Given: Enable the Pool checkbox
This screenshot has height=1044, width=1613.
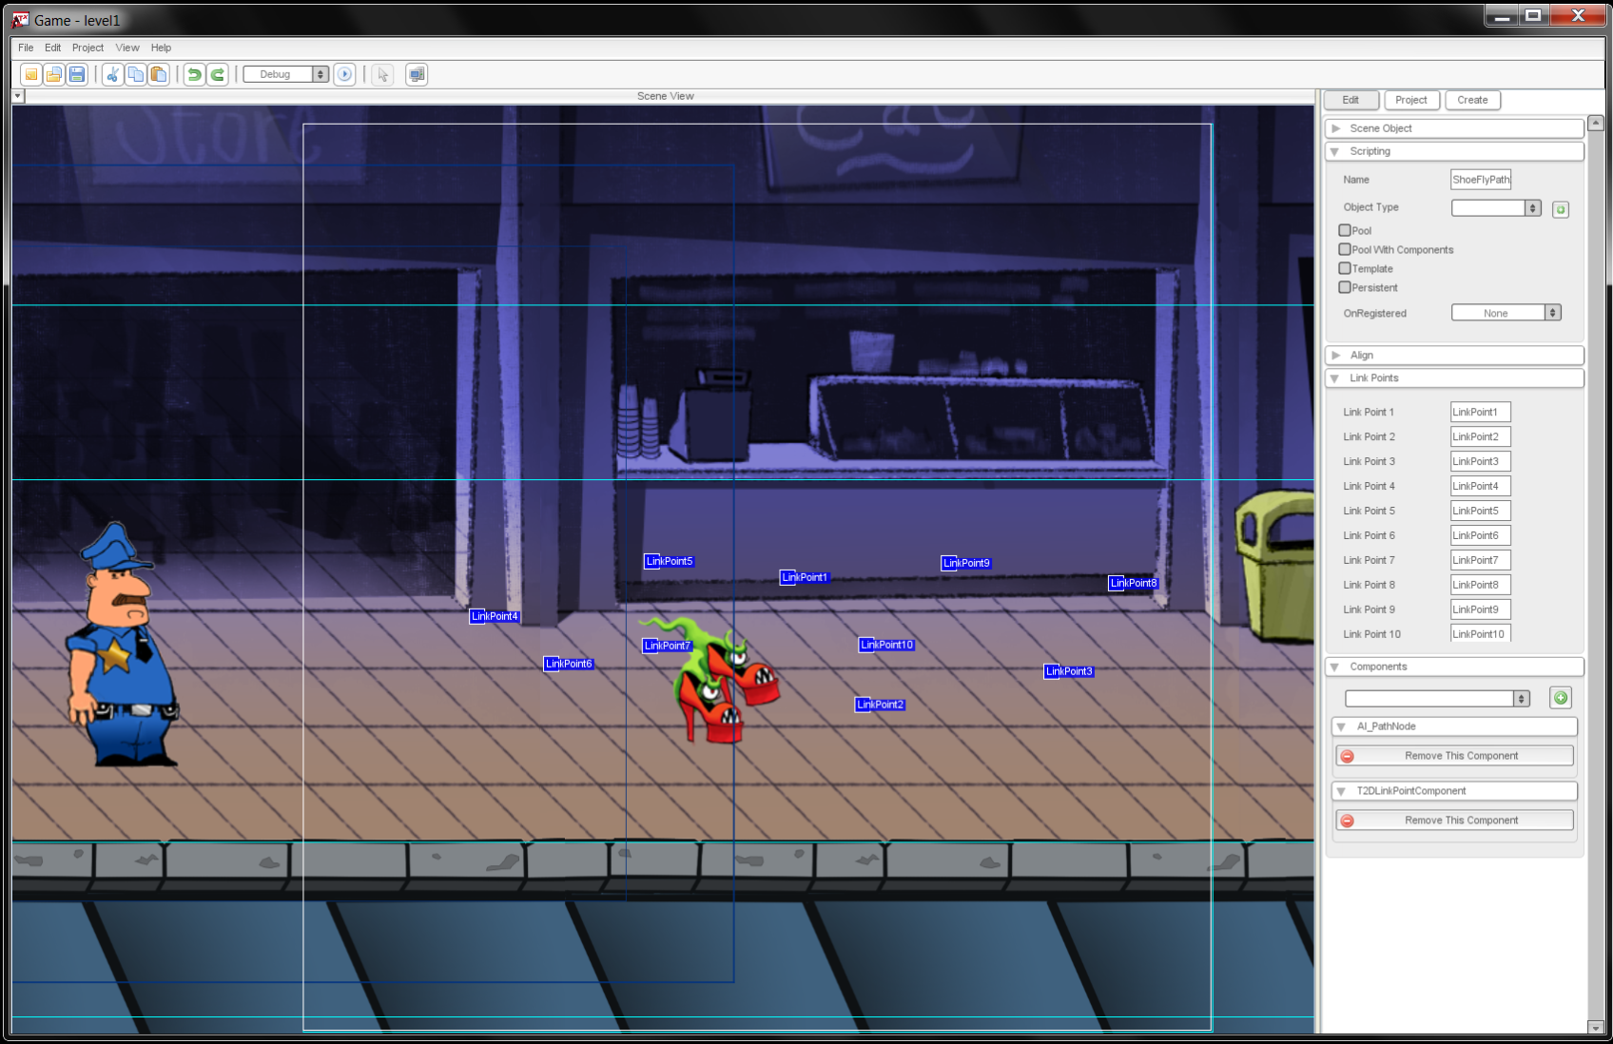Looking at the screenshot, I should (1345, 230).
